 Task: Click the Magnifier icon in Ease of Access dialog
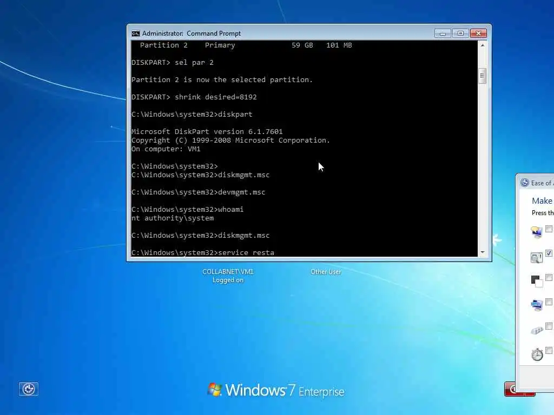536,257
